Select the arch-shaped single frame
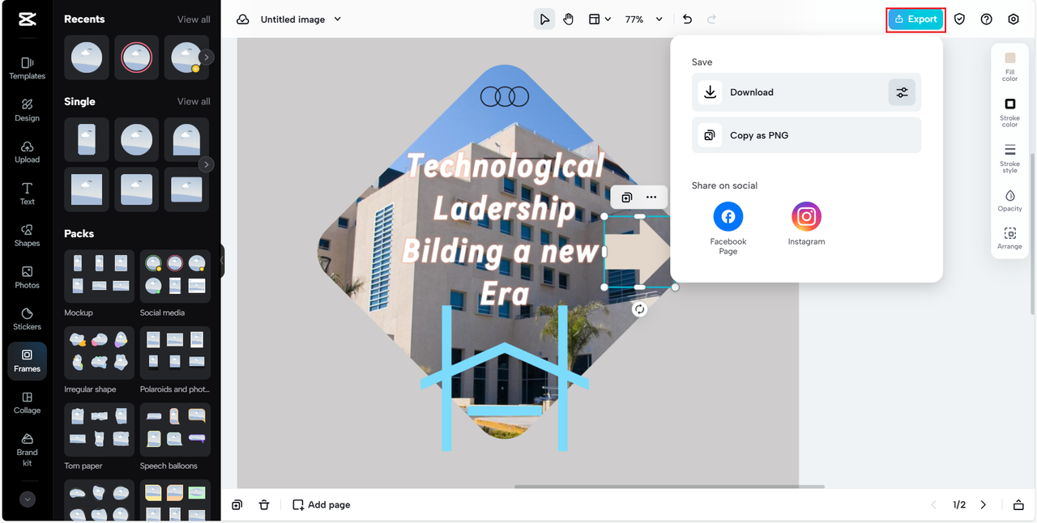This screenshot has width=1037, height=523. (186, 140)
